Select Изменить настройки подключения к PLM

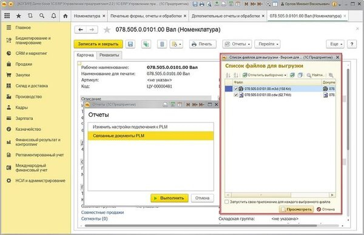[150, 127]
